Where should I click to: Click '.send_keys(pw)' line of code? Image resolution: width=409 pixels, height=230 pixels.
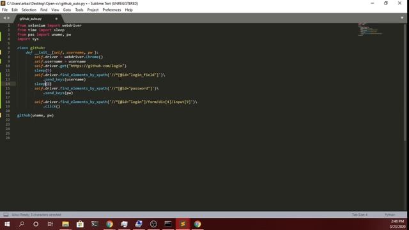(x=58, y=93)
